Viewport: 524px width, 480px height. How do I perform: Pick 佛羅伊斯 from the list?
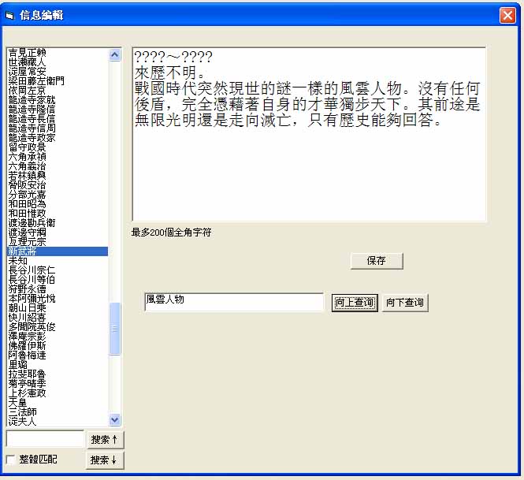(28, 345)
